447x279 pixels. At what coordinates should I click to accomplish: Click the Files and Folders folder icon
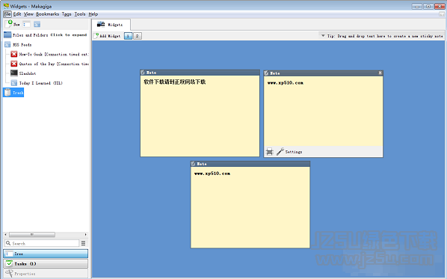7,35
